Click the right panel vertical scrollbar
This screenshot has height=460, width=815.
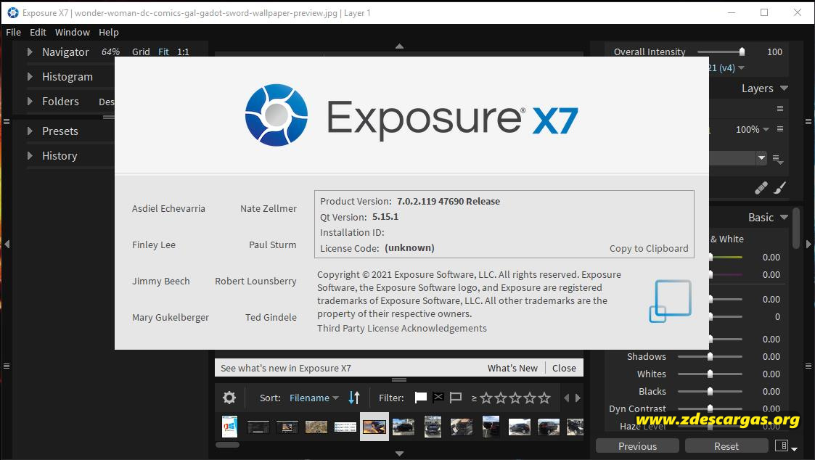coord(796,229)
